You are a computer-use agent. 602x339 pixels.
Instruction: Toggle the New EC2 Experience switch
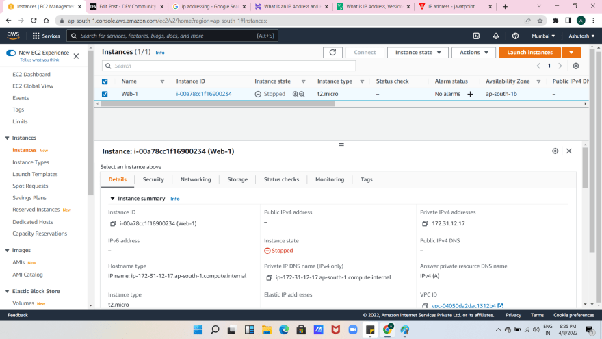(x=11, y=53)
